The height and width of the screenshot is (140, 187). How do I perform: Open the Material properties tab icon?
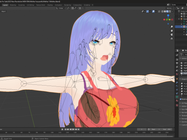point(177,101)
